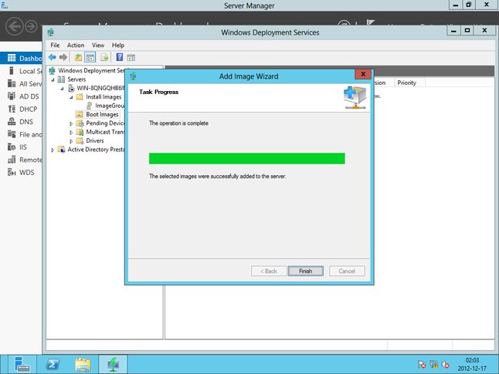Close the Add Image Wizard dialog
Screen dimensions: 499x374
(x=363, y=74)
